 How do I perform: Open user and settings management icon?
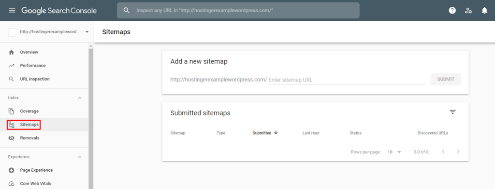point(468,11)
